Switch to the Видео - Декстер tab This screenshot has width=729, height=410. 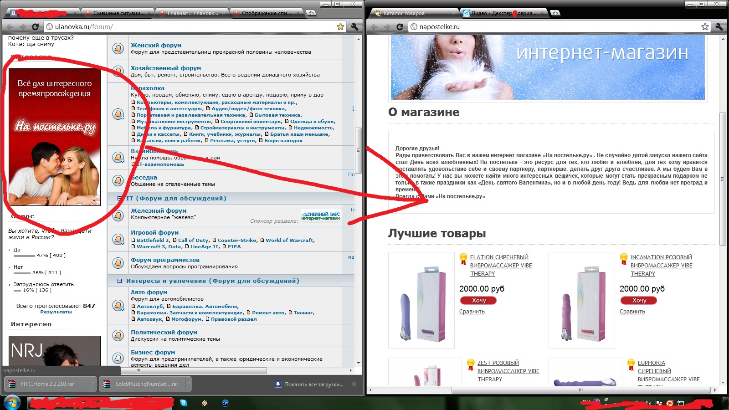click(503, 13)
